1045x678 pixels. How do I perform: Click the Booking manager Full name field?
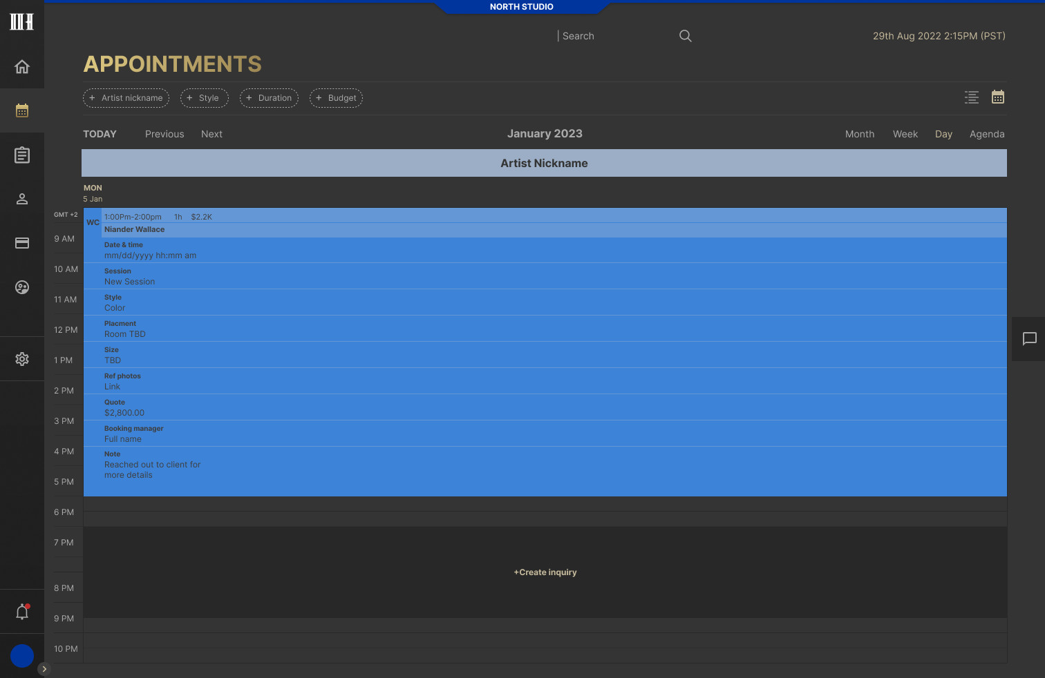coord(545,434)
